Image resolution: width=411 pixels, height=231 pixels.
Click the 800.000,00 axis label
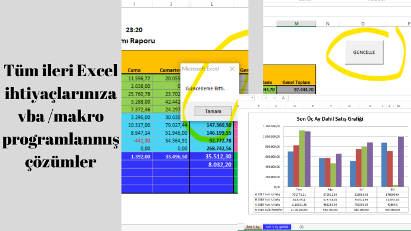[272, 147]
